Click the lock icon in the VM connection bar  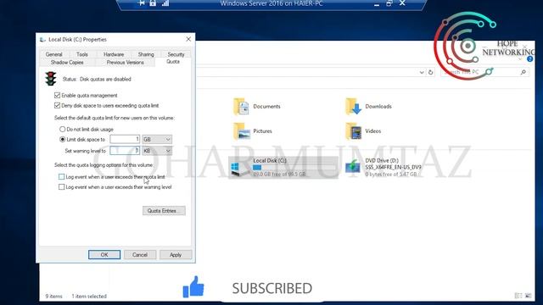(x=153, y=3)
